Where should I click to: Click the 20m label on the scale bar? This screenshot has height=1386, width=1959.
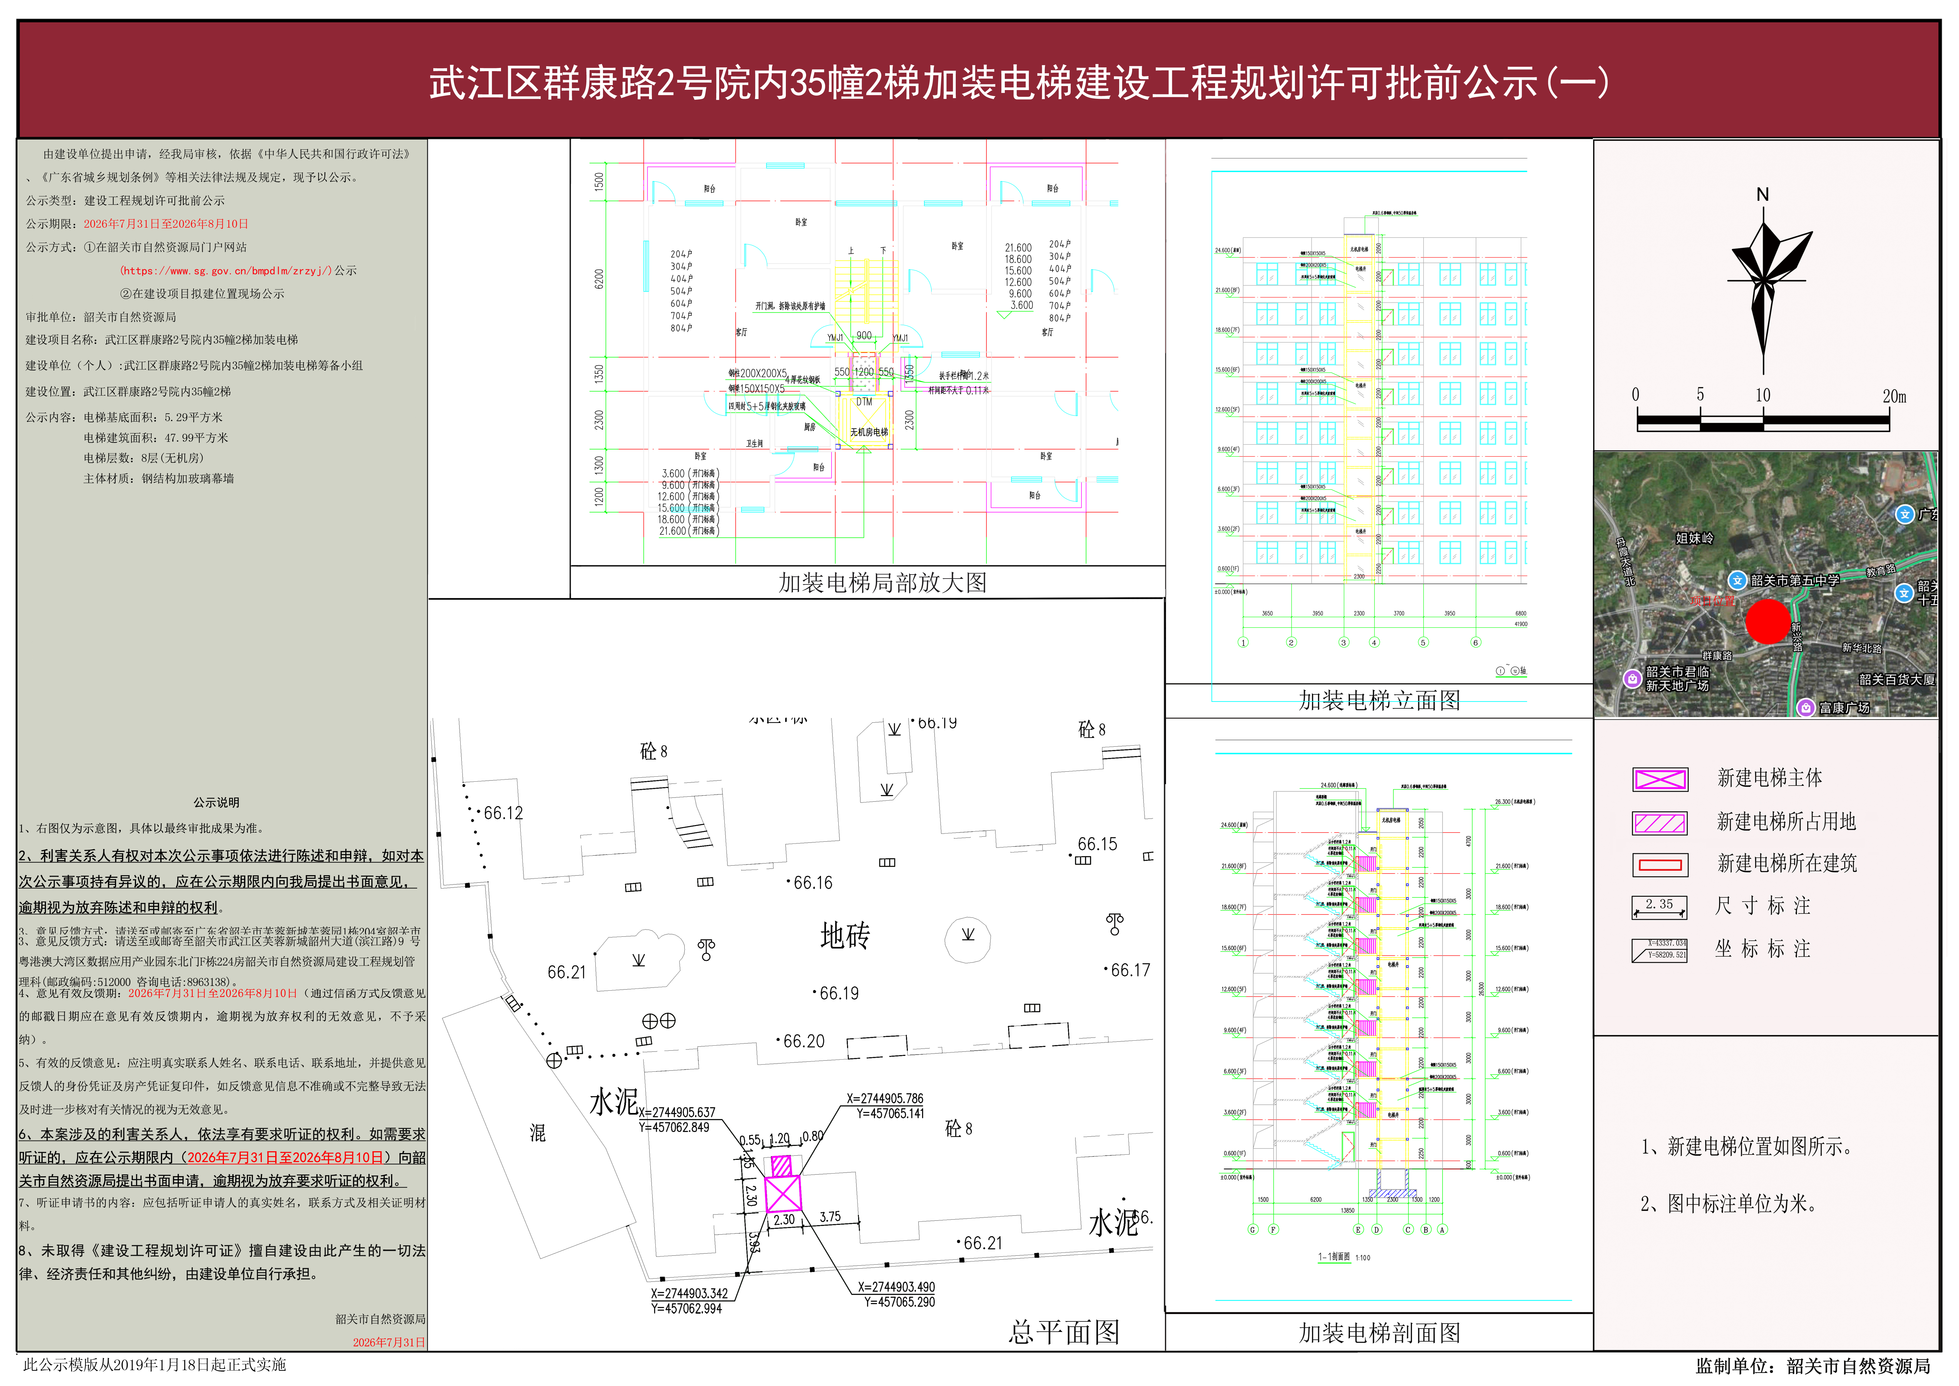pos(1894,396)
